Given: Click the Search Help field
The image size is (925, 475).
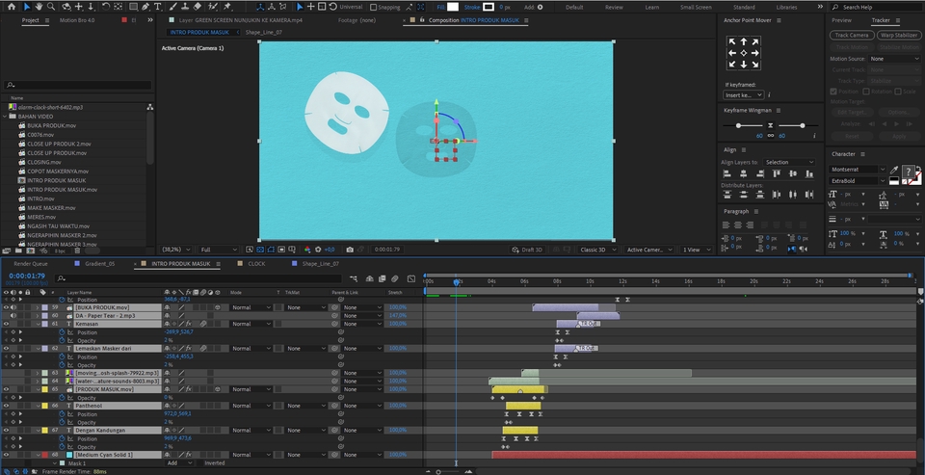Looking at the screenshot, I should click(876, 7).
